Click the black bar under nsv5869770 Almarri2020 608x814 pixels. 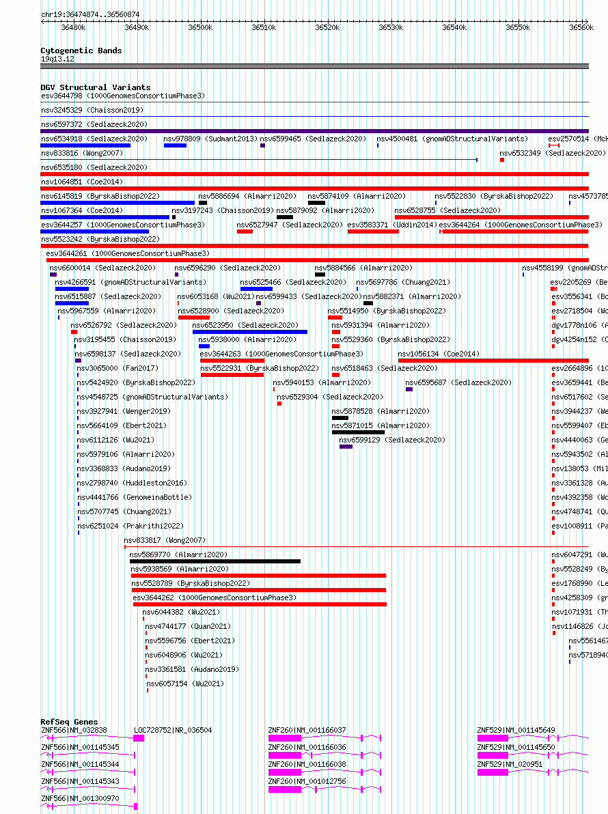(215, 561)
